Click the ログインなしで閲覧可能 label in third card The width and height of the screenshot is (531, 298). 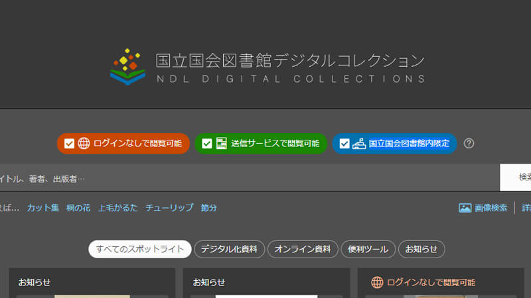(431, 283)
